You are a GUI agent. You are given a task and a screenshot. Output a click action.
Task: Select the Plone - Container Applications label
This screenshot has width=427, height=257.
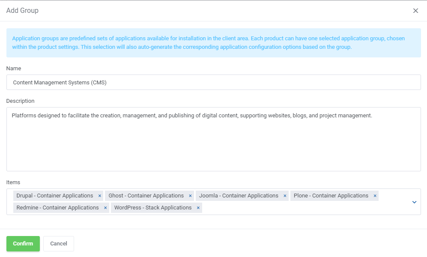[x=331, y=196]
